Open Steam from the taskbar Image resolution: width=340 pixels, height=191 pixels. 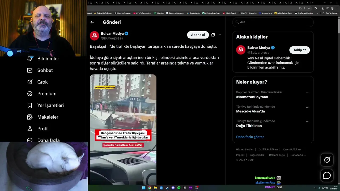[x=167, y=188]
